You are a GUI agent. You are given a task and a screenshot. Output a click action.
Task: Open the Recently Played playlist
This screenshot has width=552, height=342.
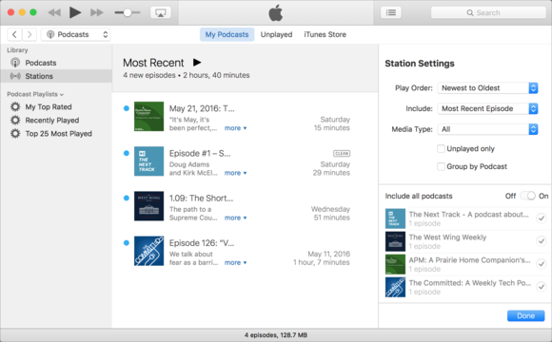(52, 121)
